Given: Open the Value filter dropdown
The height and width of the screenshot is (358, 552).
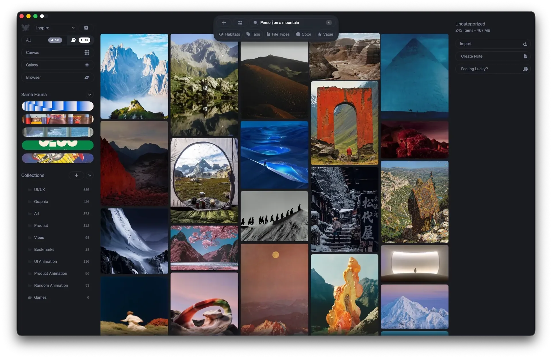Looking at the screenshot, I should [x=325, y=34].
